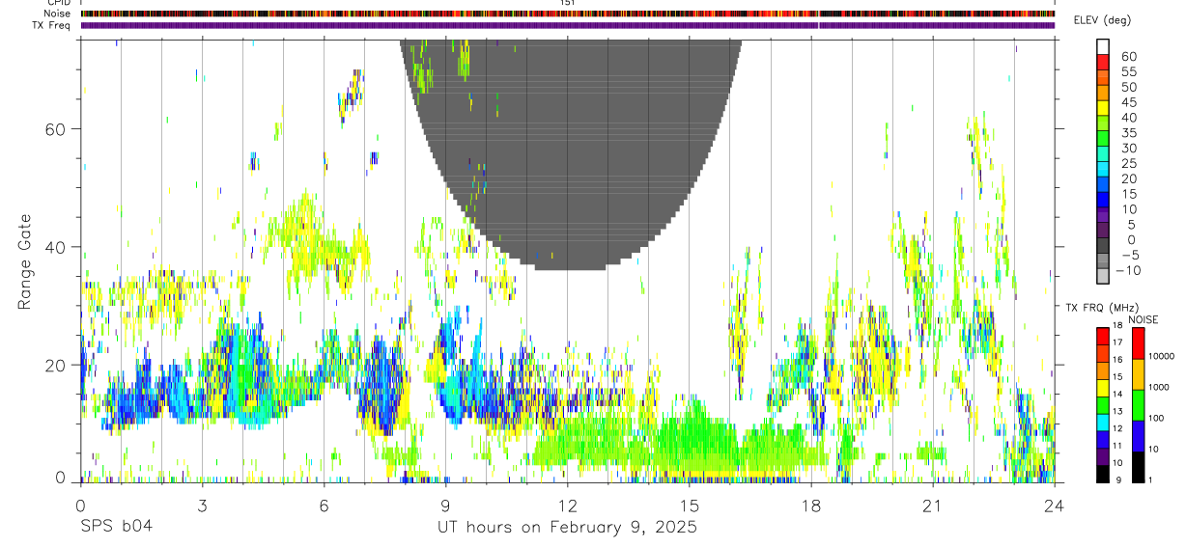Click x-axis tick label '18'
Image resolution: width=1186 pixels, height=547 pixels.
(811, 505)
